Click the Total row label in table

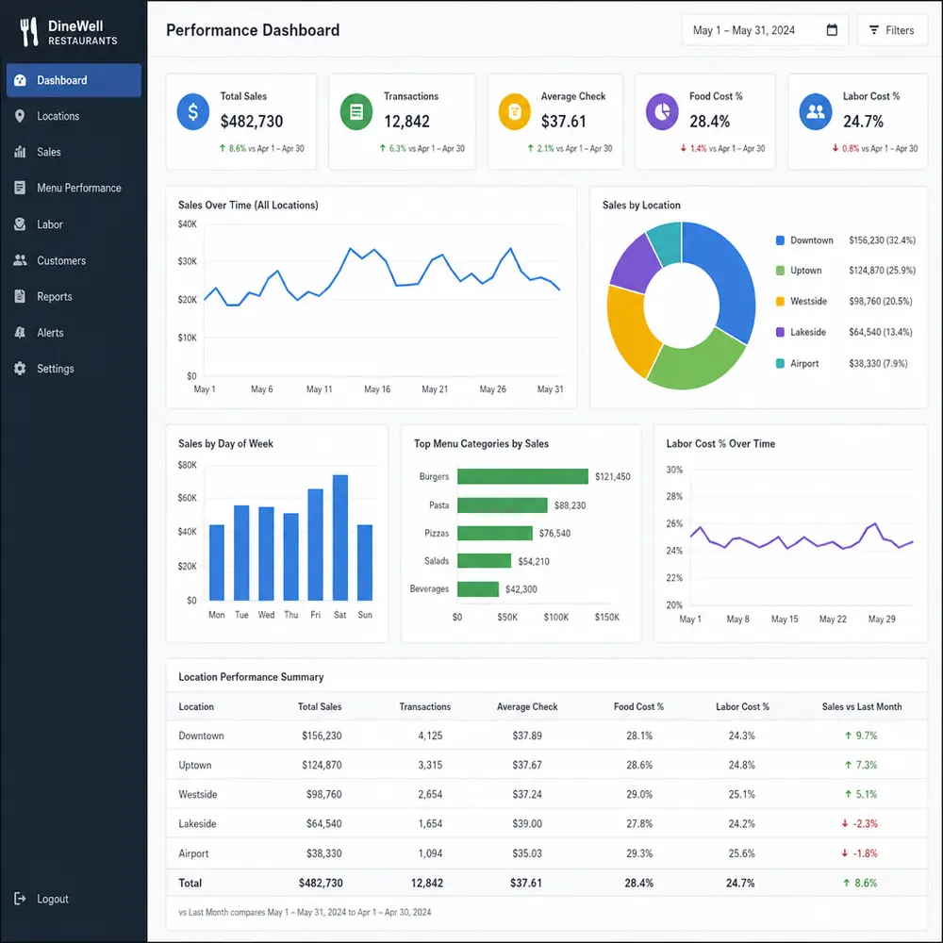tap(190, 883)
